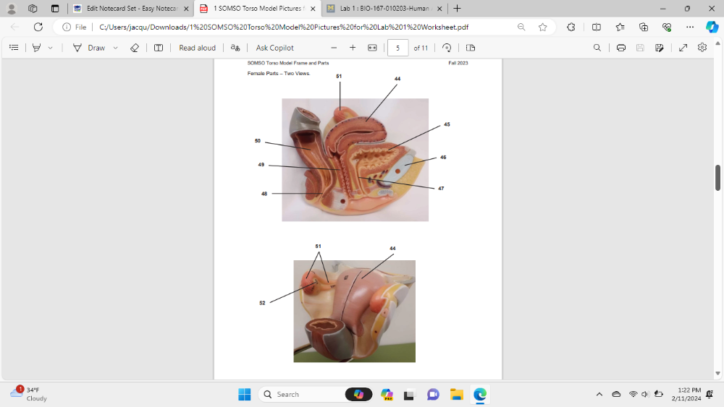Image resolution: width=724 pixels, height=407 pixels.
Task: Print the PDF document
Action: 621,48
